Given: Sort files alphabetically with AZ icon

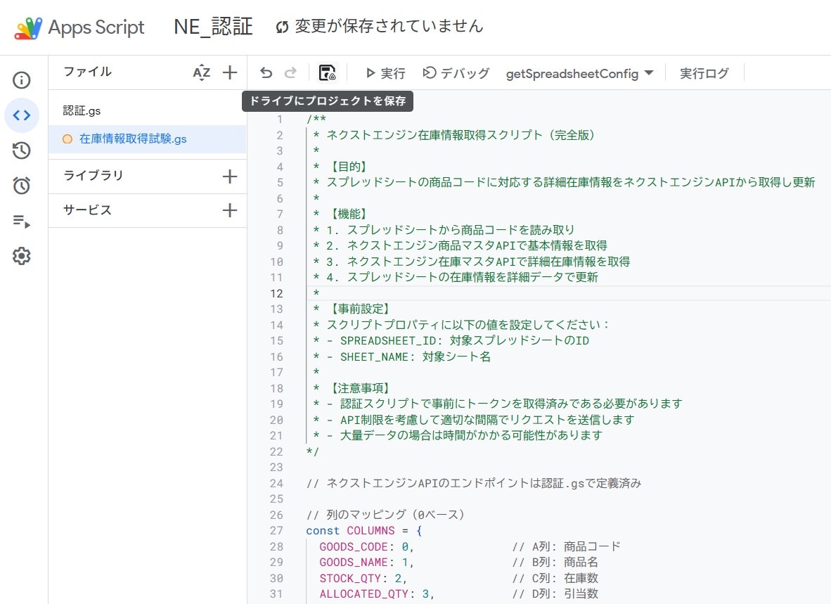Looking at the screenshot, I should 201,72.
